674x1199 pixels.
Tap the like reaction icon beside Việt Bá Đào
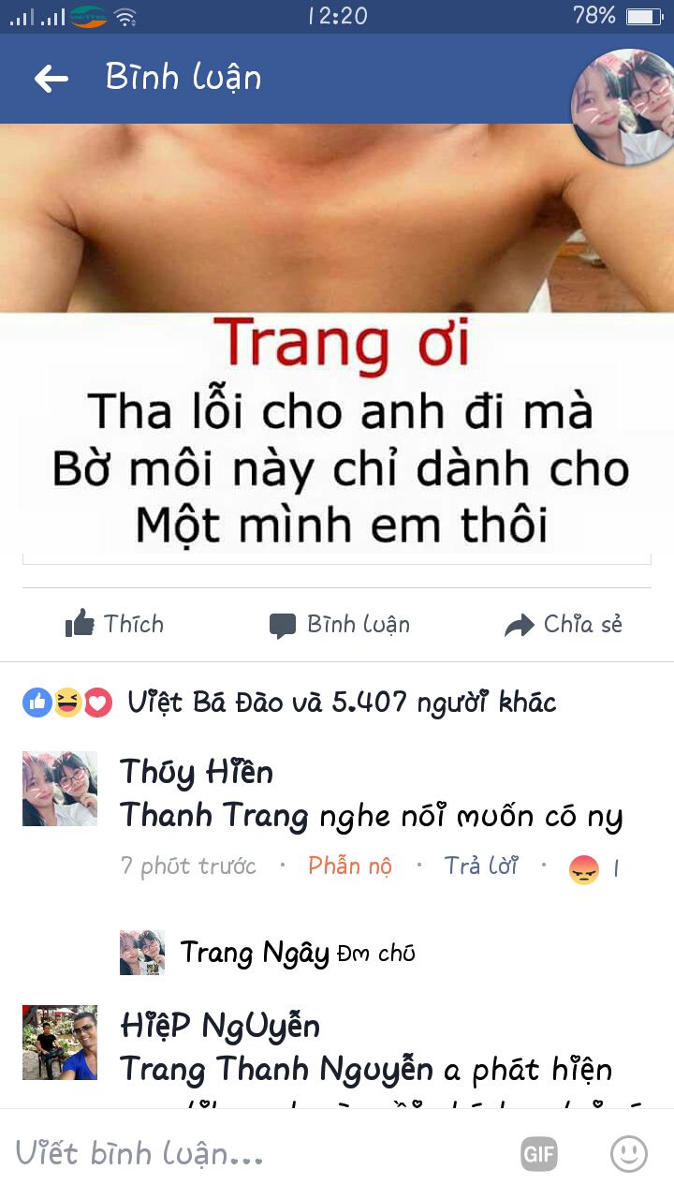[37, 703]
